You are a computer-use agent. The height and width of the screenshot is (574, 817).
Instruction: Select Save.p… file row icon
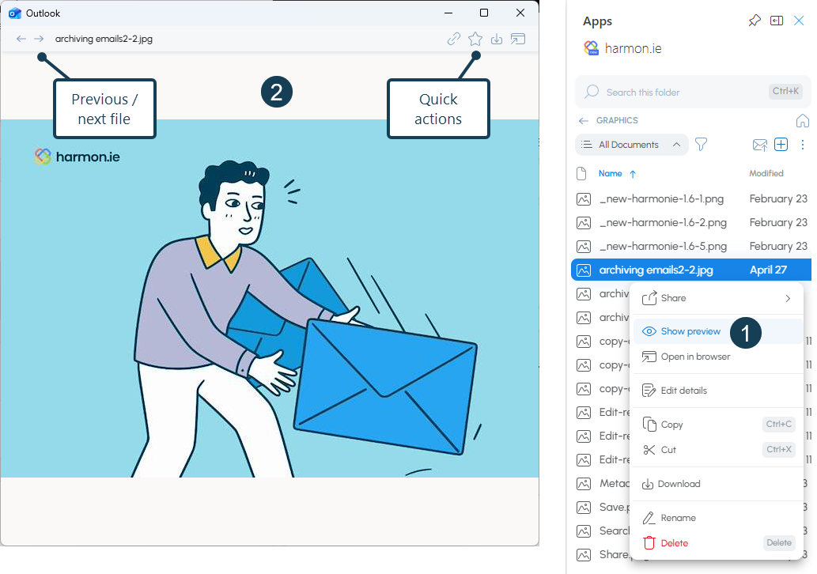point(584,508)
